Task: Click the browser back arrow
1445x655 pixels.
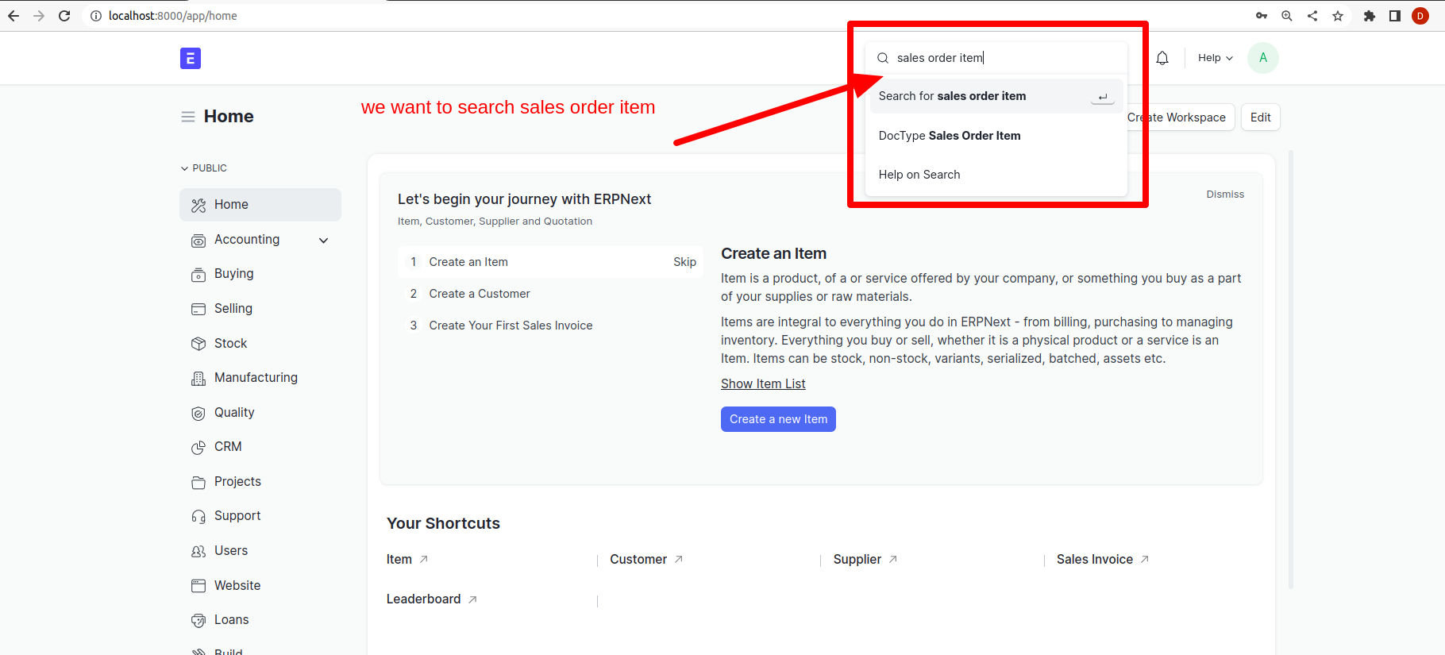Action: 13,16
